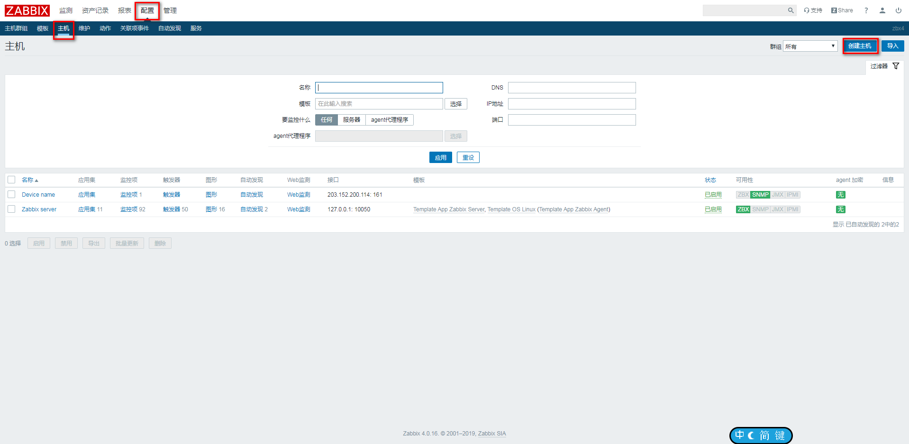Select the 服务器 monitoring option
Image resolution: width=909 pixels, height=444 pixels.
click(x=351, y=120)
